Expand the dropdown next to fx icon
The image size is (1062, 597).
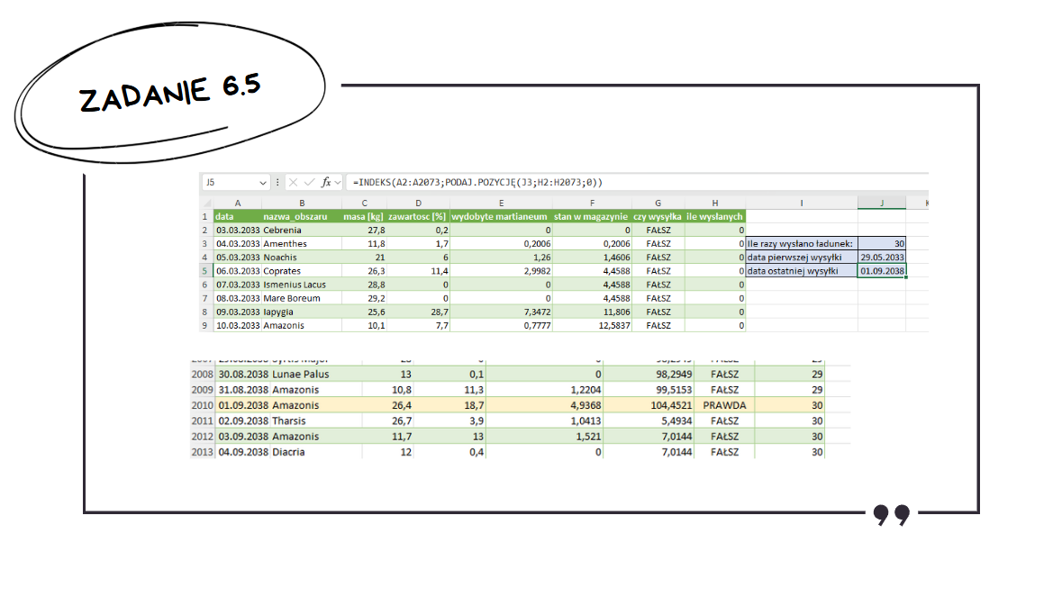338,183
